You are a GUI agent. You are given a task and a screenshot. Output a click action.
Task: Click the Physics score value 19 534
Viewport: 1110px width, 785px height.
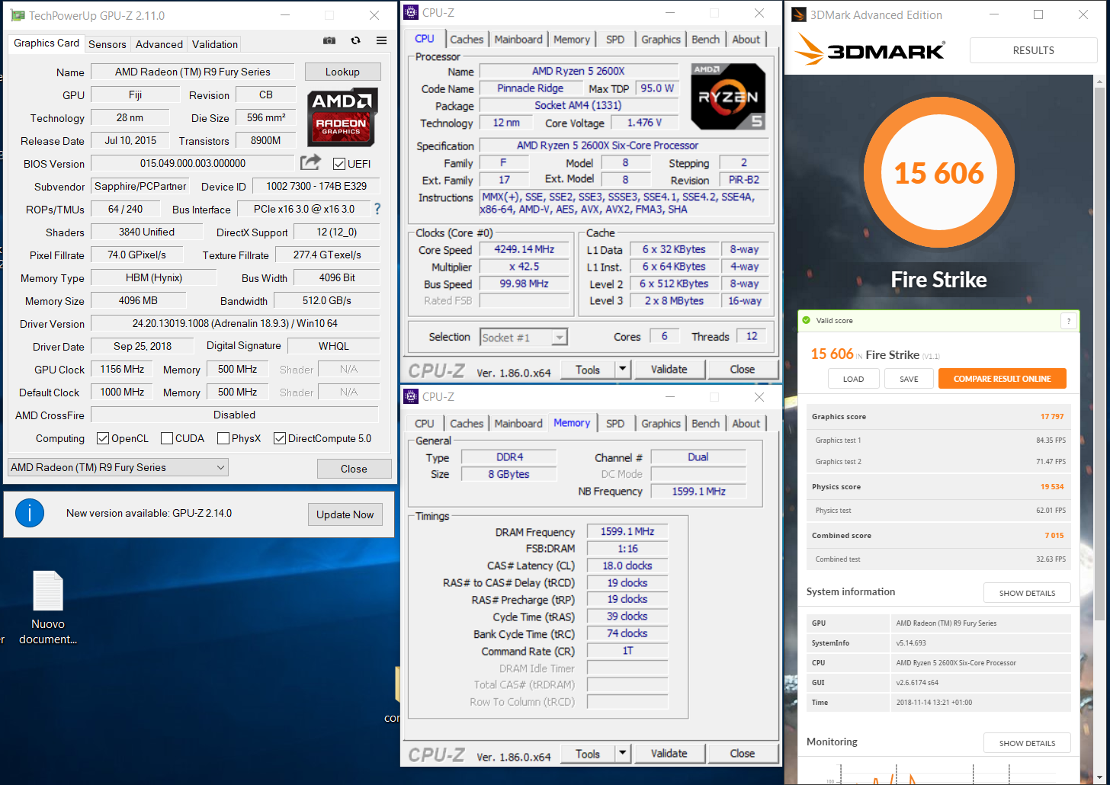[x=1052, y=487]
